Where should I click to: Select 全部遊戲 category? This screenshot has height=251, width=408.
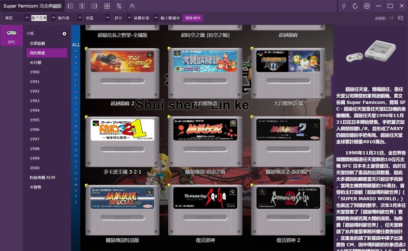pyautogui.click(x=47, y=43)
